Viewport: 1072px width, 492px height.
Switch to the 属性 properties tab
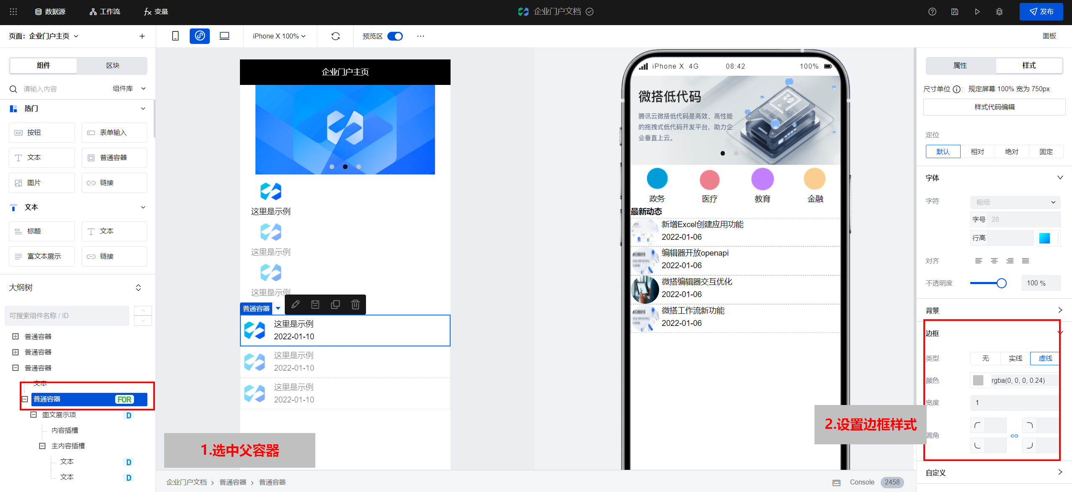[960, 66]
